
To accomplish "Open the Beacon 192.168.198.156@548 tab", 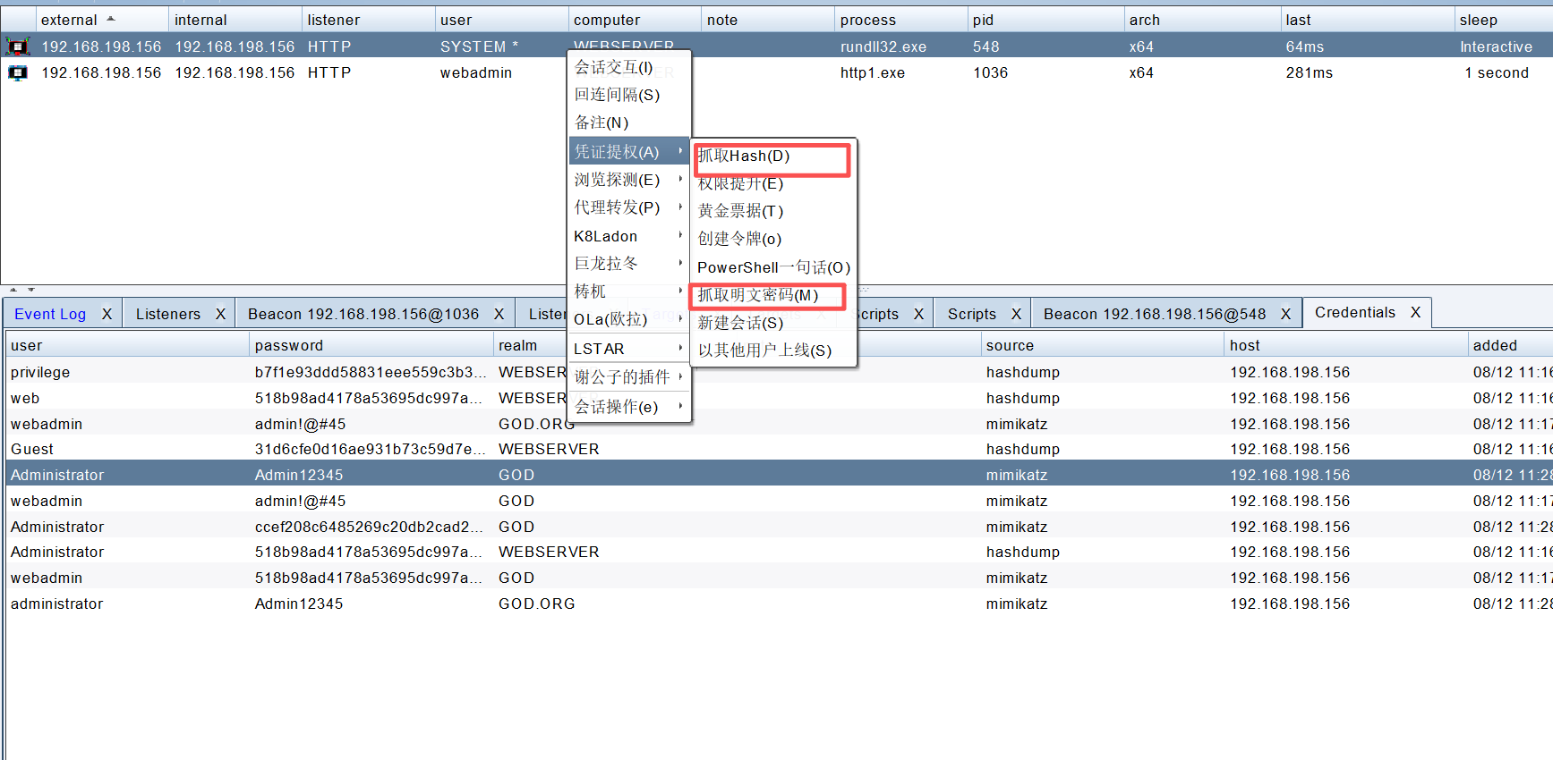I will click(x=1155, y=314).
